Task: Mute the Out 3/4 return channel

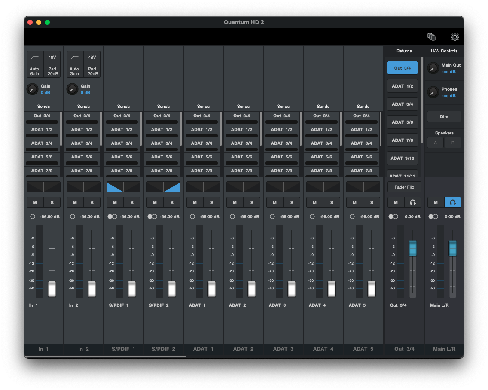Action: pyautogui.click(x=396, y=203)
